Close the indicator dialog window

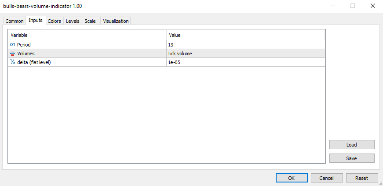point(372,6)
